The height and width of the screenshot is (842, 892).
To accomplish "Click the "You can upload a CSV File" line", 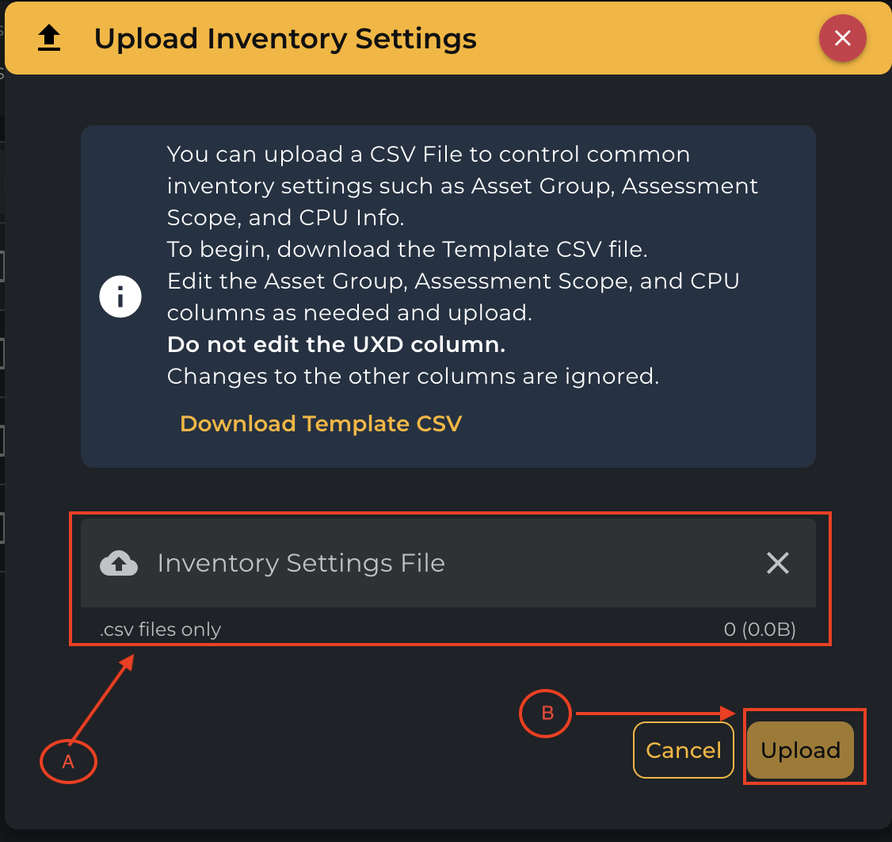I will tap(428, 154).
